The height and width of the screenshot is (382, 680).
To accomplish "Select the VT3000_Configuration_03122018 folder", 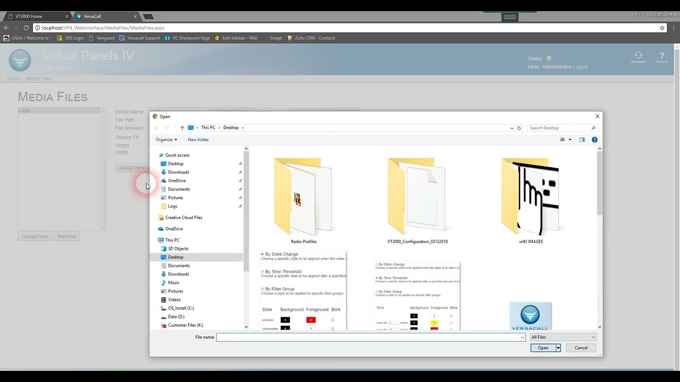I will [417, 201].
